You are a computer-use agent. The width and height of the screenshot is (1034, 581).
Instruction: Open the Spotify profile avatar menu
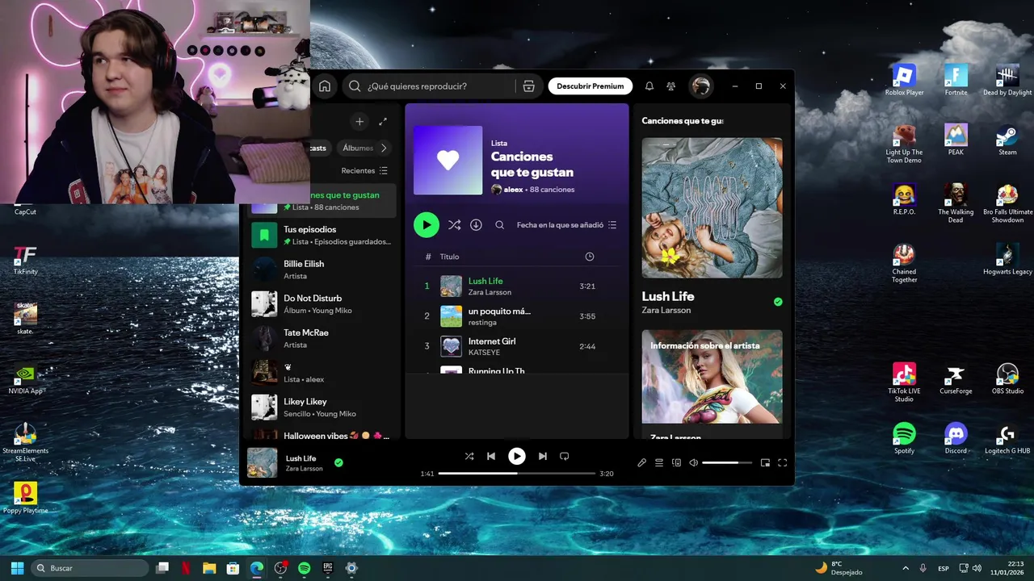pyautogui.click(x=701, y=86)
